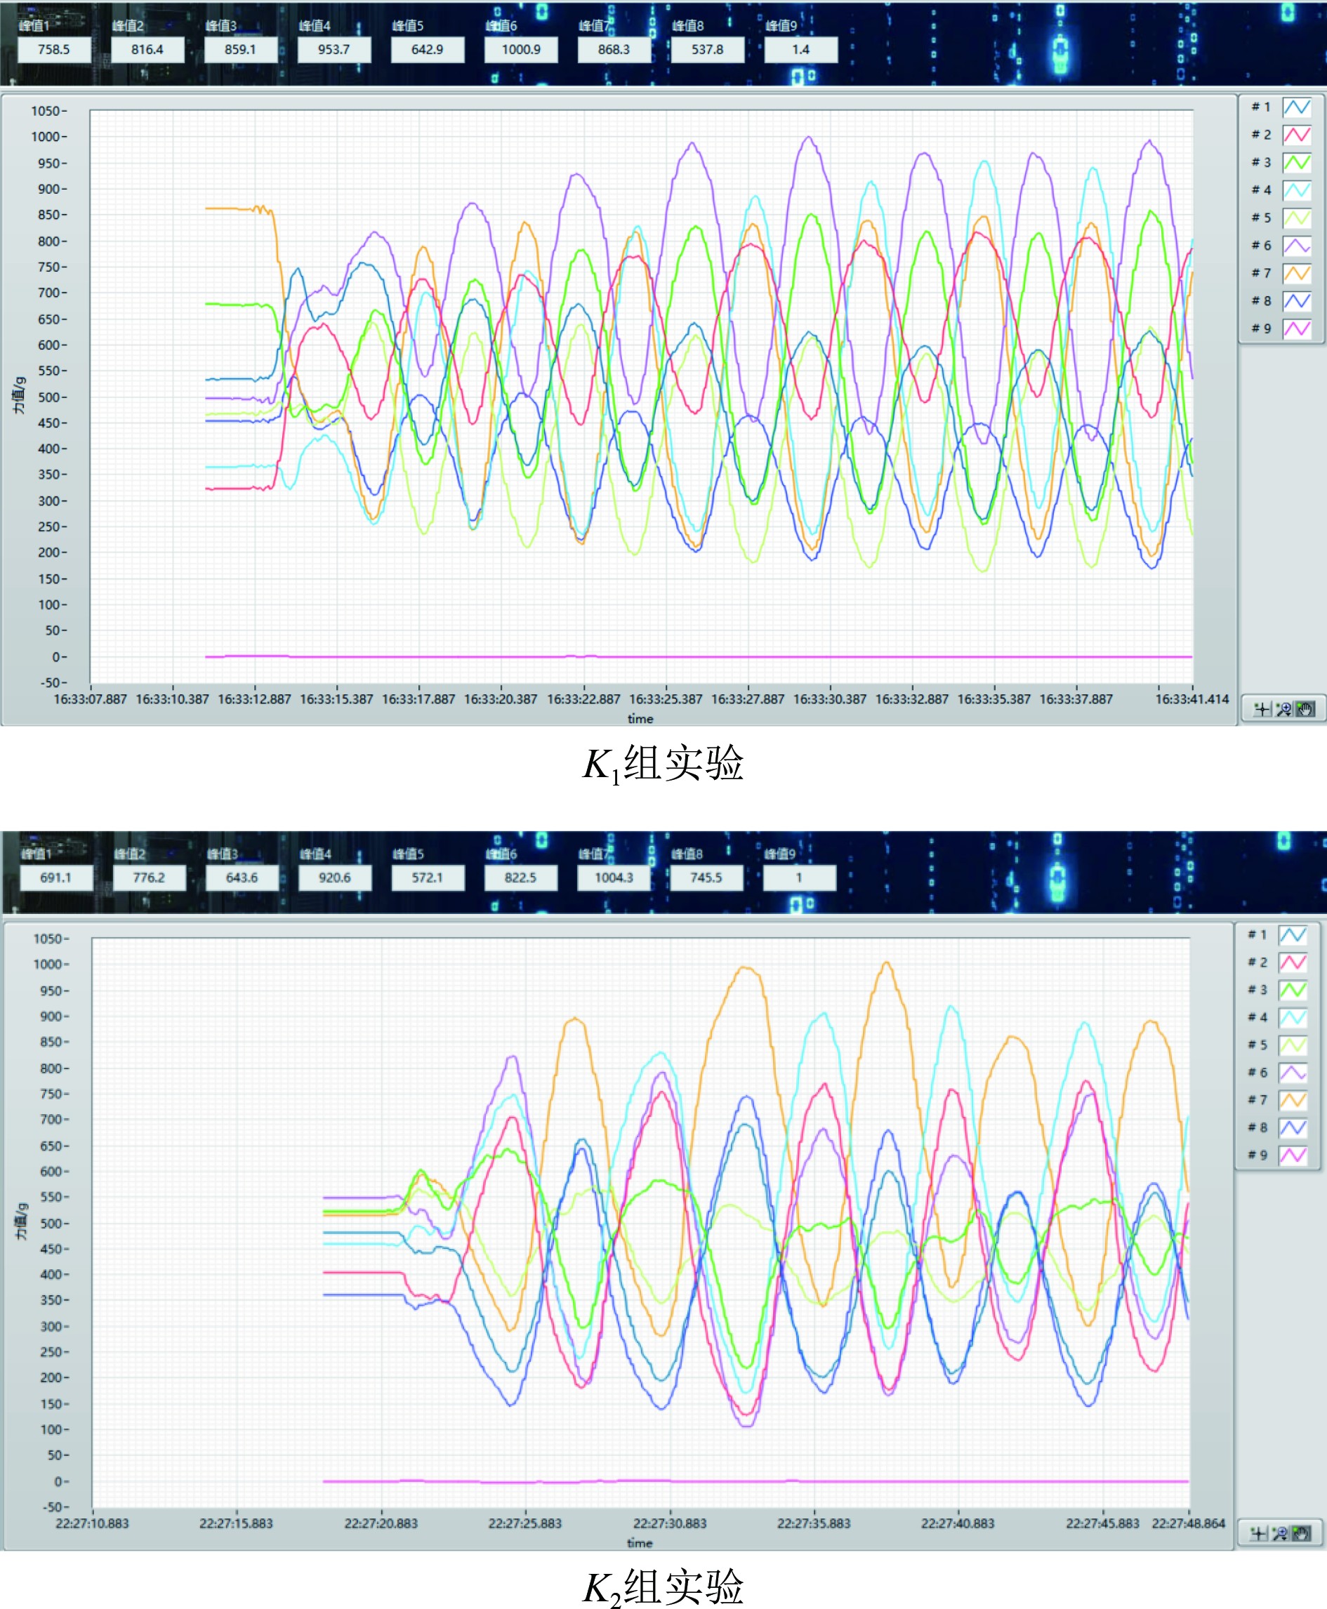Screen dimensions: 1327x1609
Task: Click x-axis start time 16:33:07.887 label
Action: [x=90, y=698]
